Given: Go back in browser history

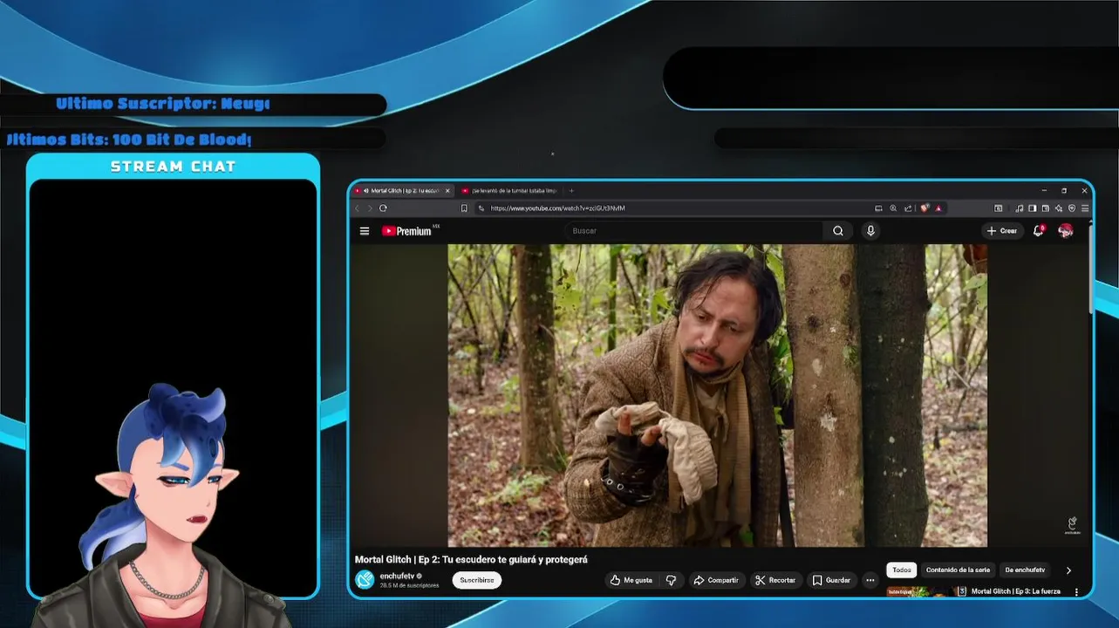Looking at the screenshot, I should (x=357, y=208).
